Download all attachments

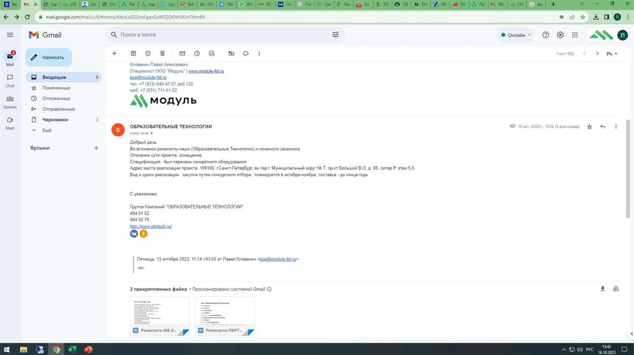tap(602, 289)
